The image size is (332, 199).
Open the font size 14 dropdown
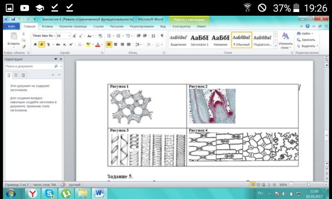(x=68, y=36)
